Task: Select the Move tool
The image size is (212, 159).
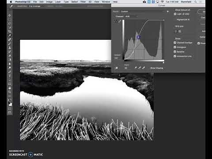Action: coord(10,15)
